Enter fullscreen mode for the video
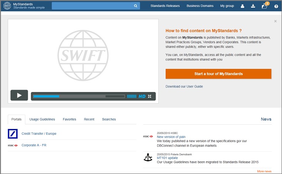Viewport: 282px width, 174px height. (x=149, y=96)
